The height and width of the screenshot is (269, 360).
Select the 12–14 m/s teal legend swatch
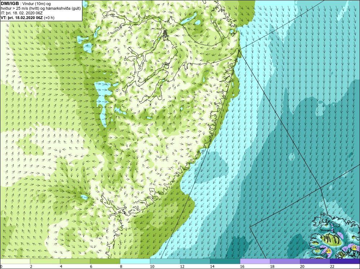point(195,261)
